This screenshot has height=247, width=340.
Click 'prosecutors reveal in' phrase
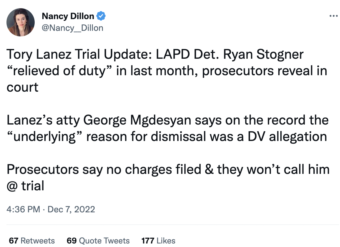(x=264, y=71)
